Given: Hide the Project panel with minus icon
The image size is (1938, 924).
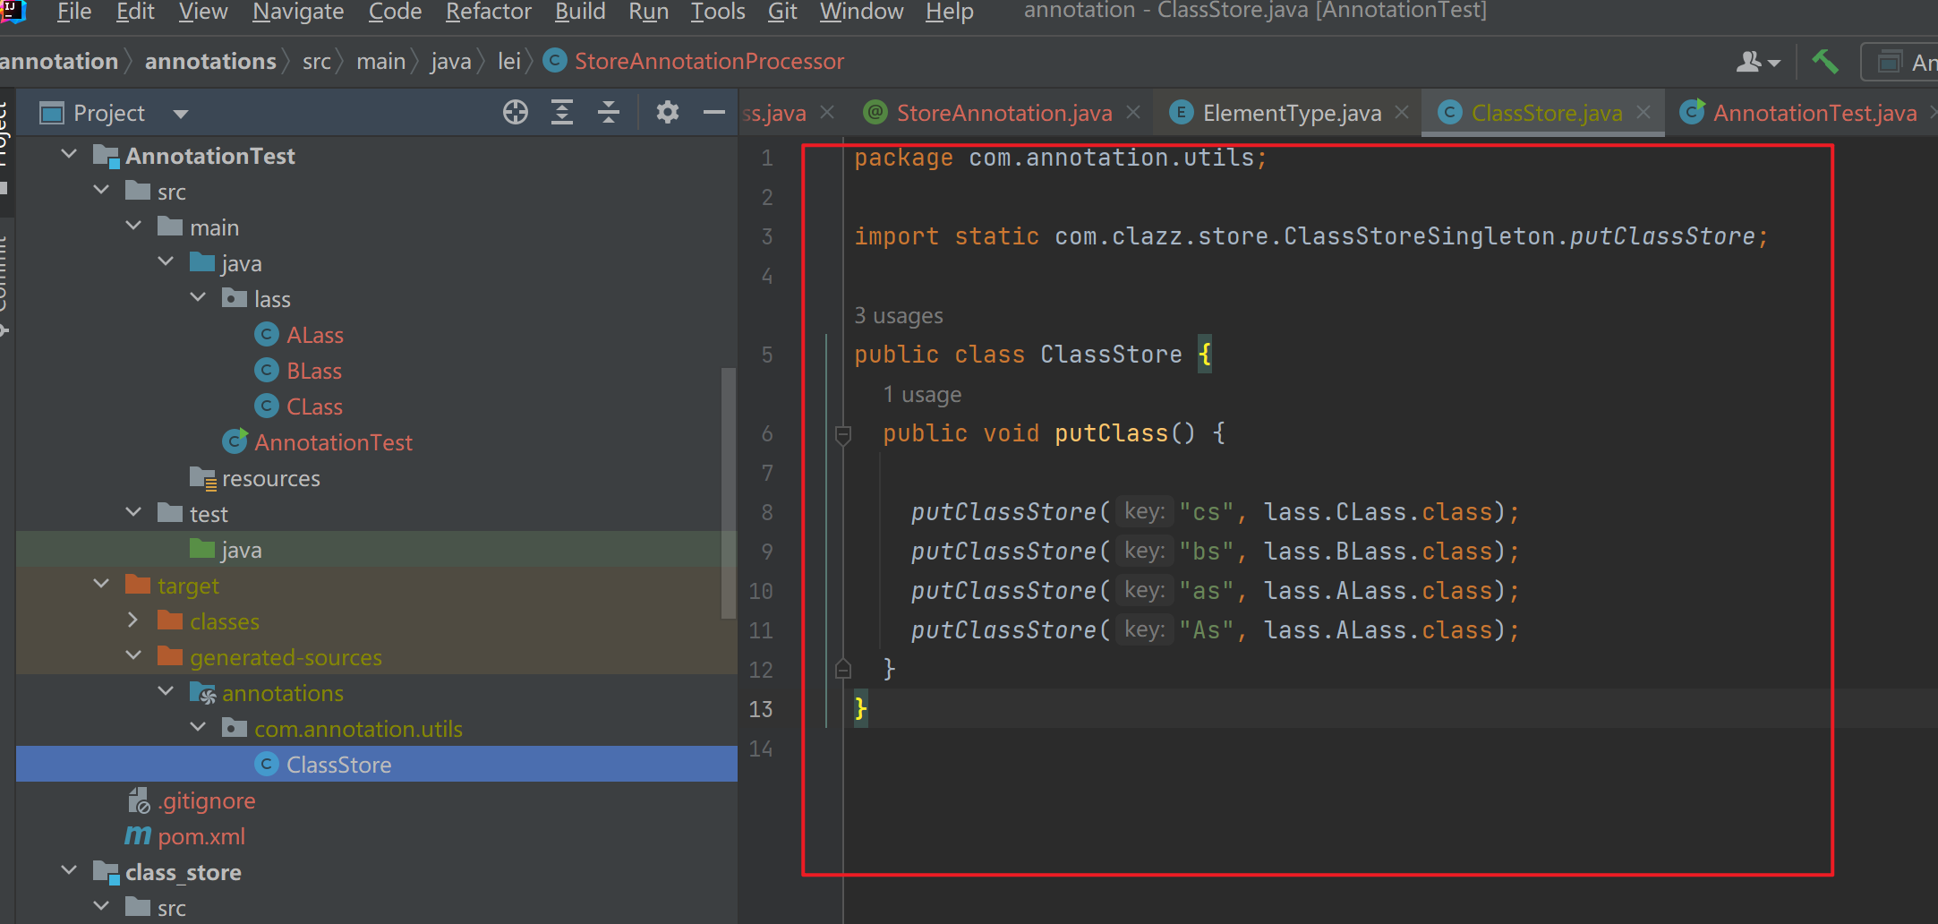Looking at the screenshot, I should [713, 112].
